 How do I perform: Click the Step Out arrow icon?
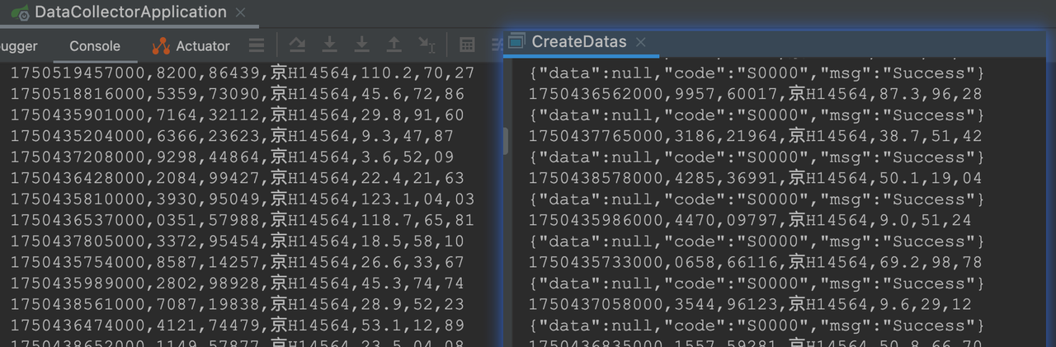pos(394,45)
